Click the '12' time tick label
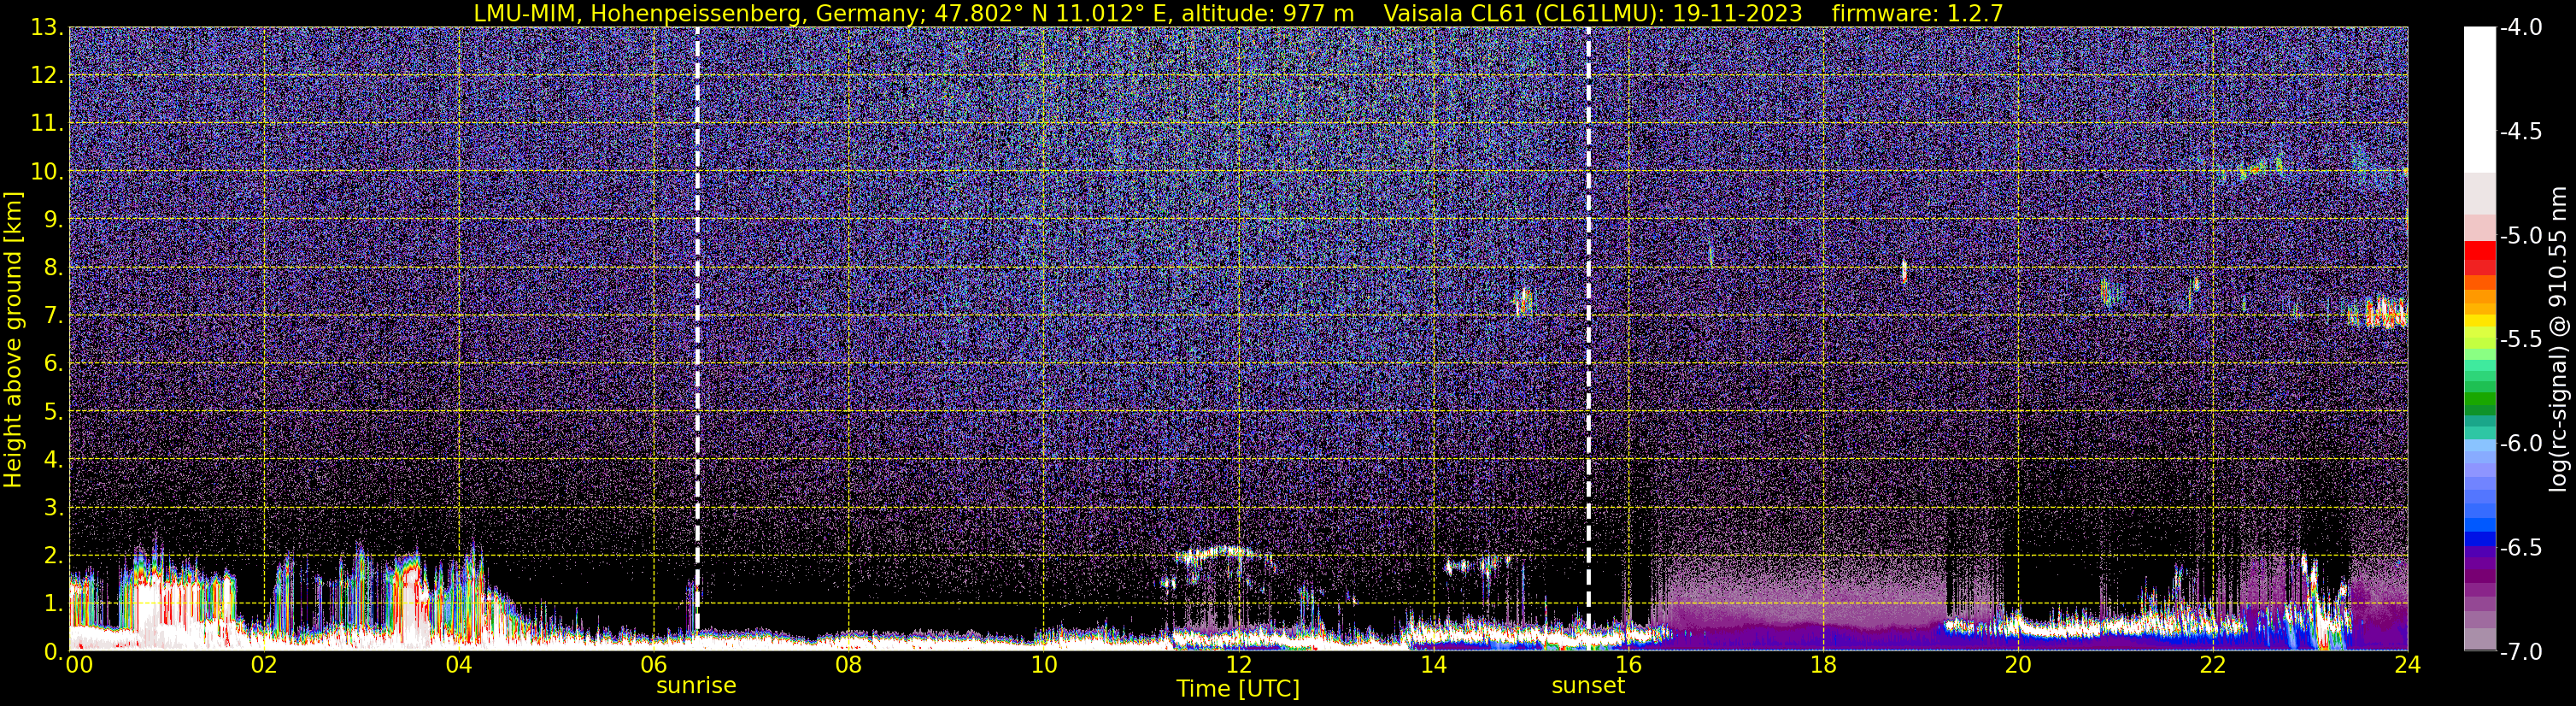Image resolution: width=2576 pixels, height=706 pixels. click(1238, 665)
